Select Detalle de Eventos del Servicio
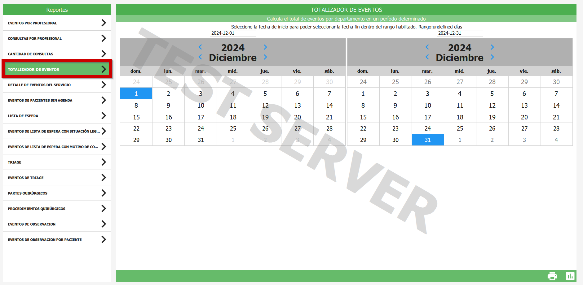Screen dimensions: 583x285 [x=39, y=85]
